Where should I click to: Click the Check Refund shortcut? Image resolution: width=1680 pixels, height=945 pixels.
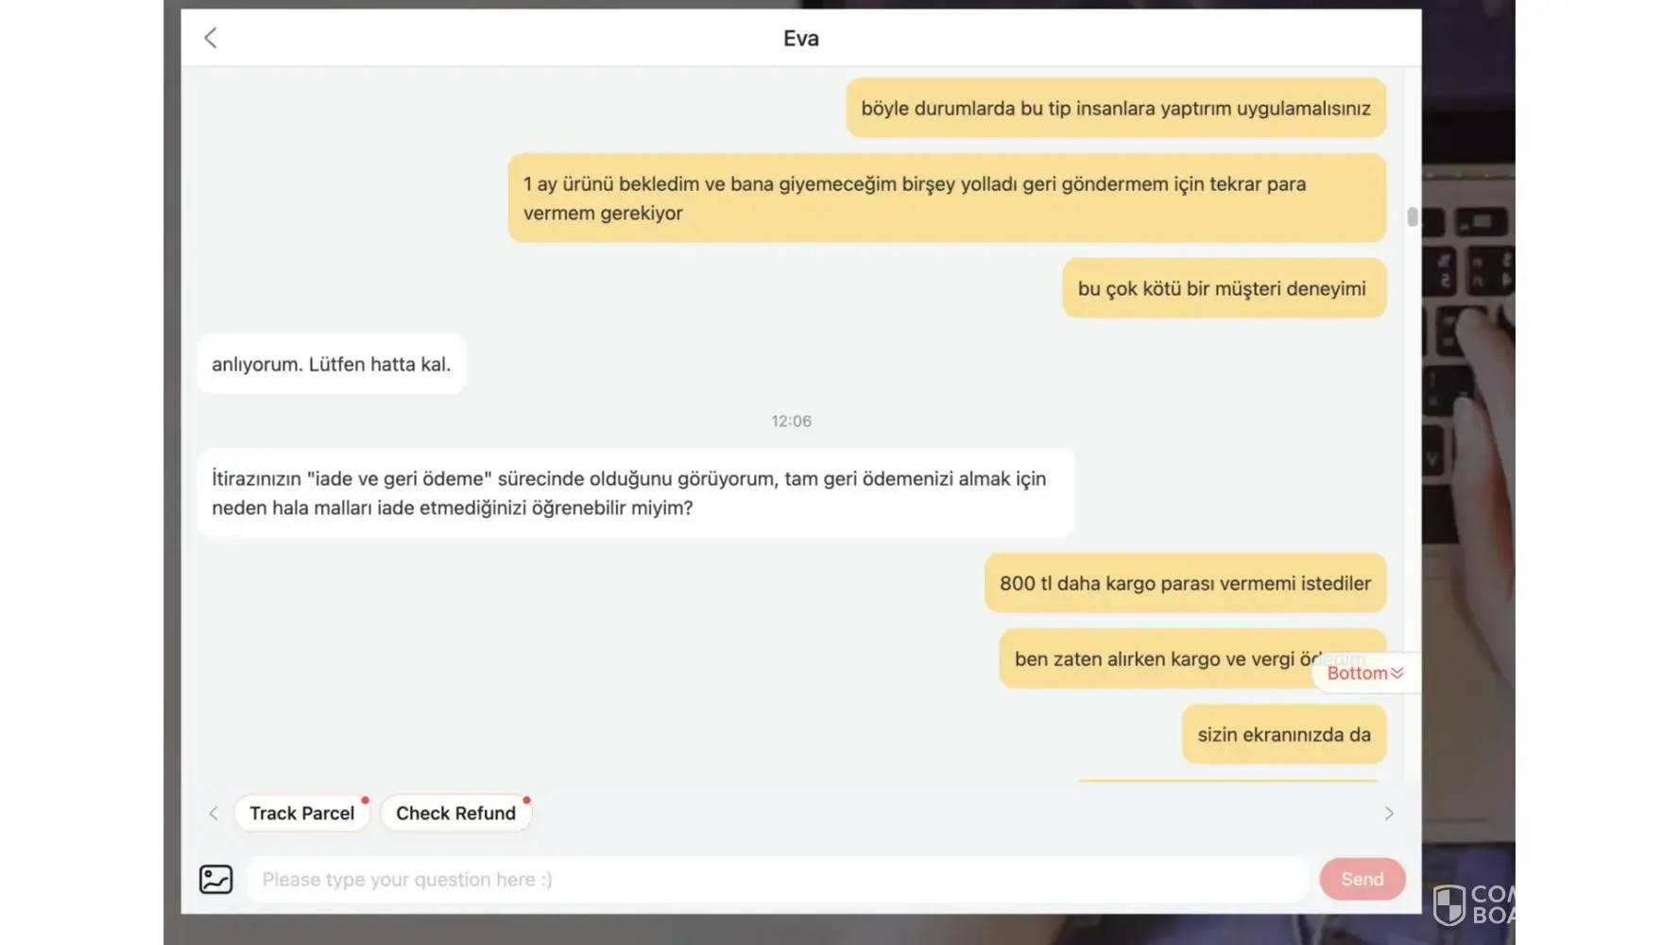tap(456, 814)
